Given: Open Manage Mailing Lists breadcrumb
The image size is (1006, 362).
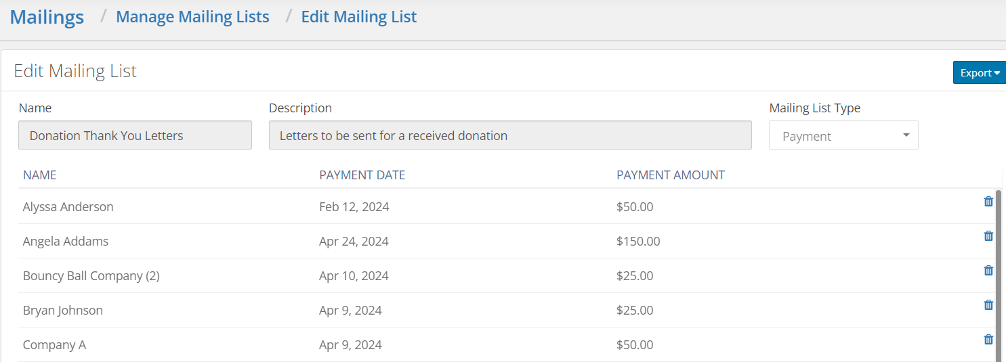Looking at the screenshot, I should [192, 17].
